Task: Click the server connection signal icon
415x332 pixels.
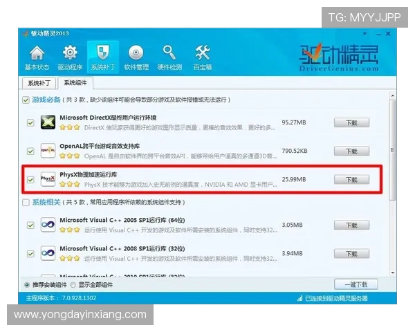Action: pyautogui.click(x=299, y=298)
